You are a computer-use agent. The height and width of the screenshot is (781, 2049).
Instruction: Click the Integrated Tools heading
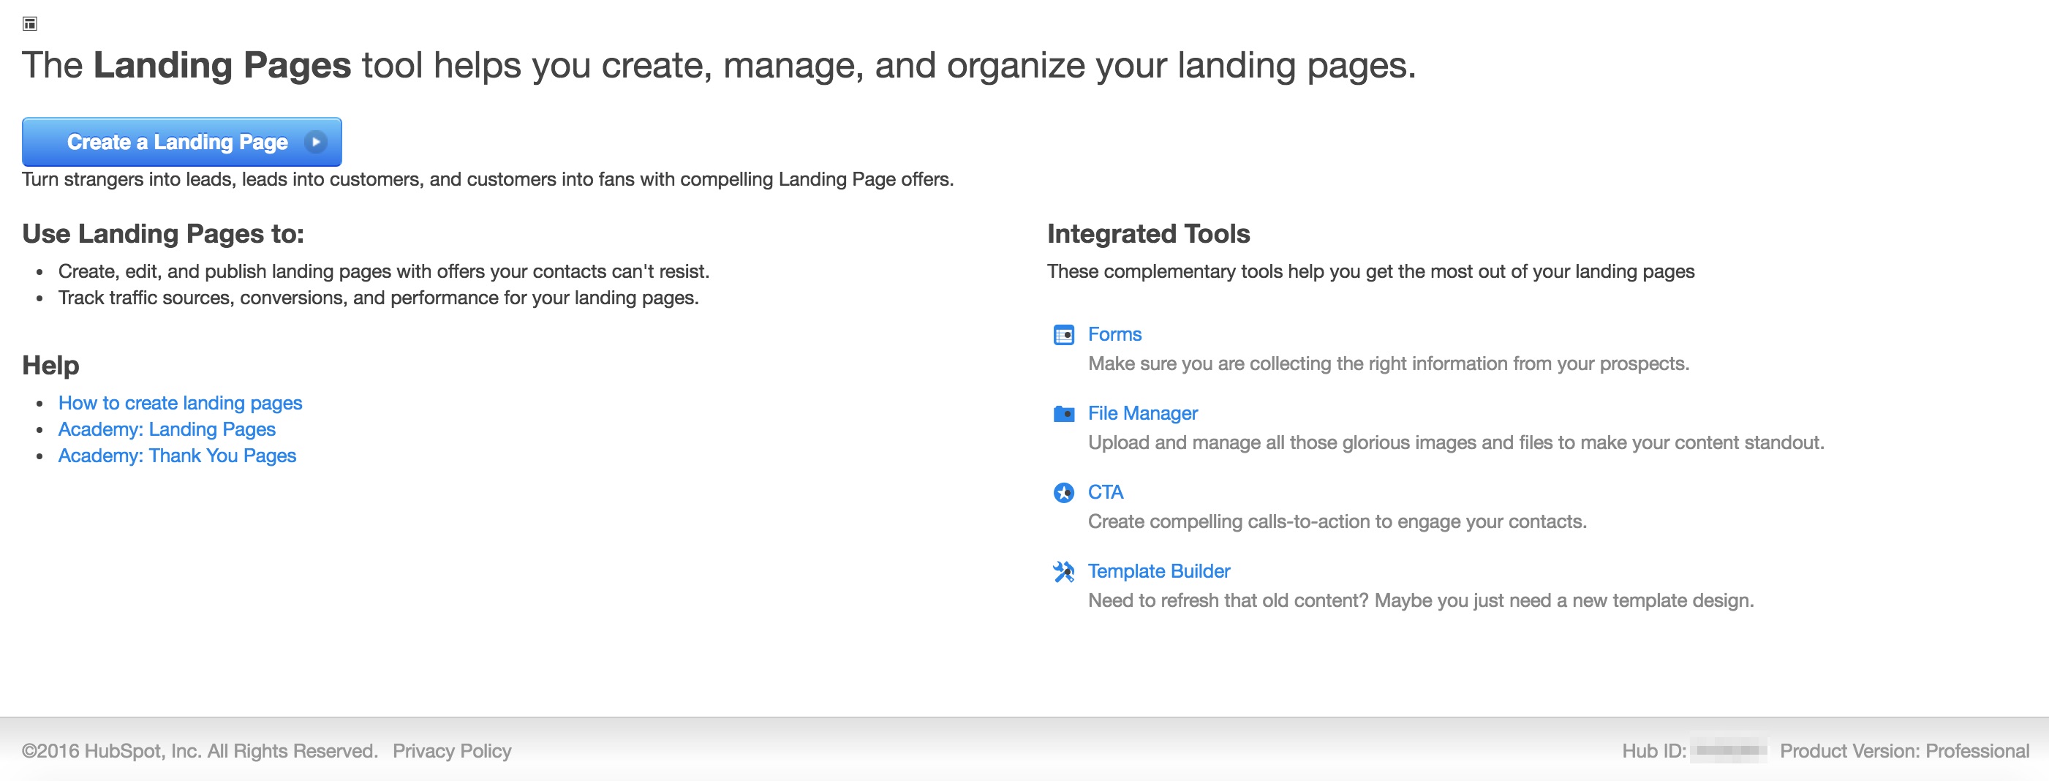pos(1148,234)
